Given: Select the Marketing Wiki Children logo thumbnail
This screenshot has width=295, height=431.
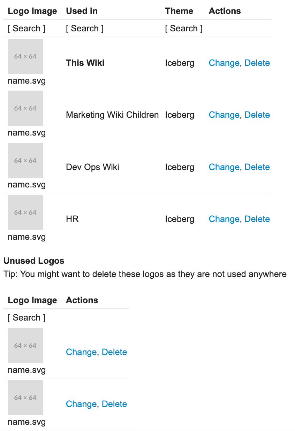Looking at the screenshot, I should (x=25, y=108).
